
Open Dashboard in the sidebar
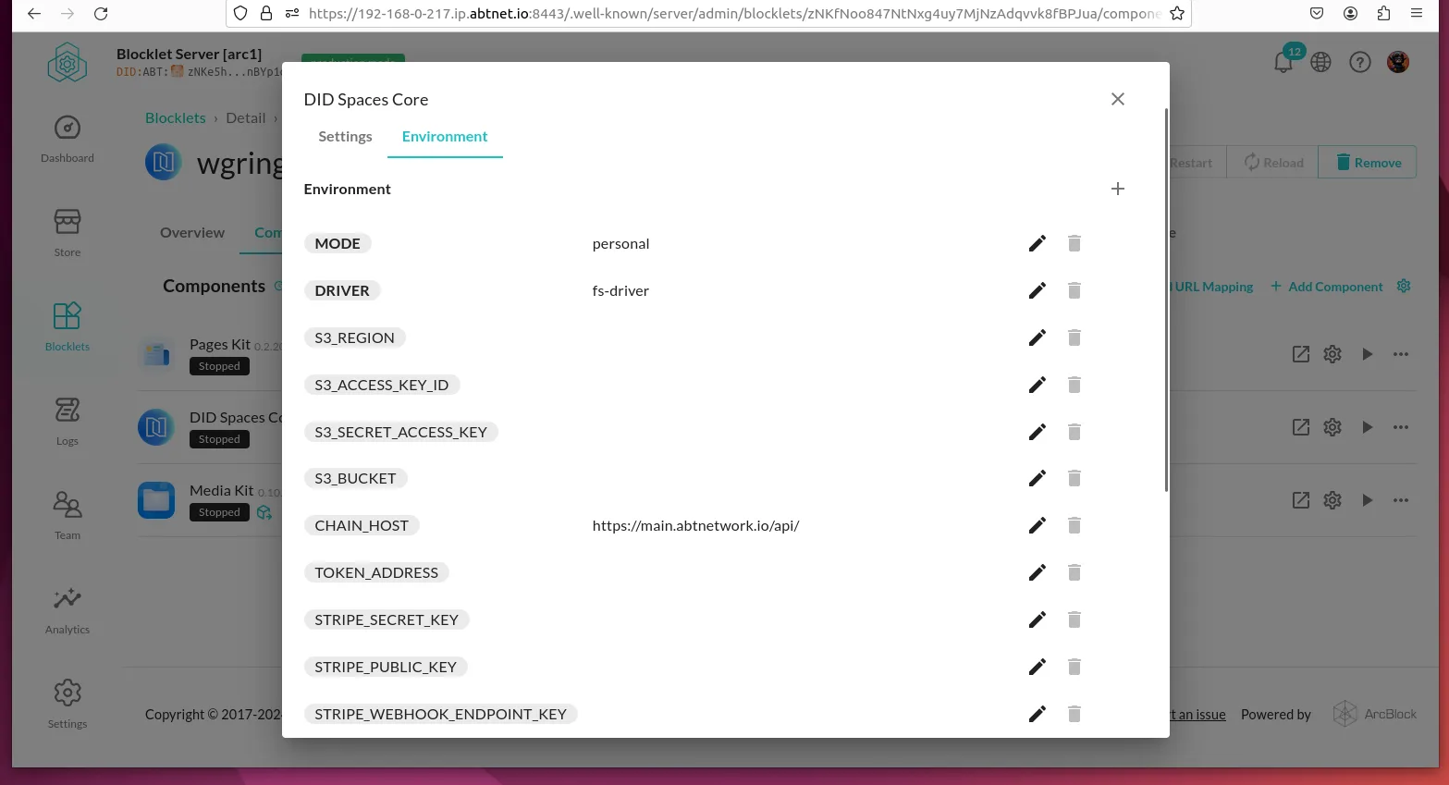tap(68, 139)
